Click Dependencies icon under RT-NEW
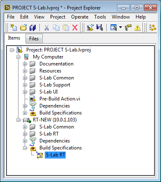This screenshot has width=161, height=182. point(33,141)
